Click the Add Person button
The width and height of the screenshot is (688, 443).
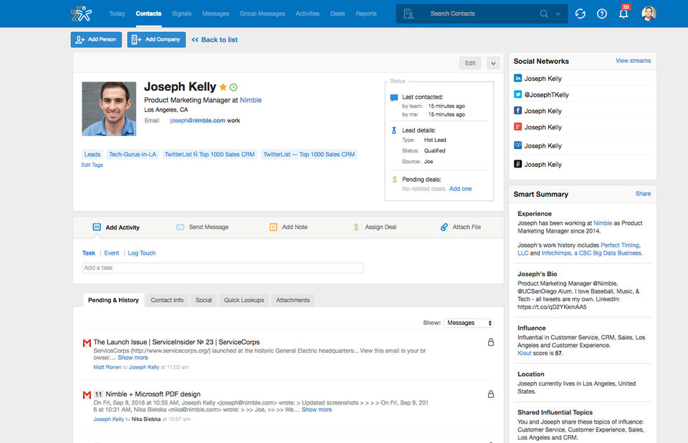(96, 39)
